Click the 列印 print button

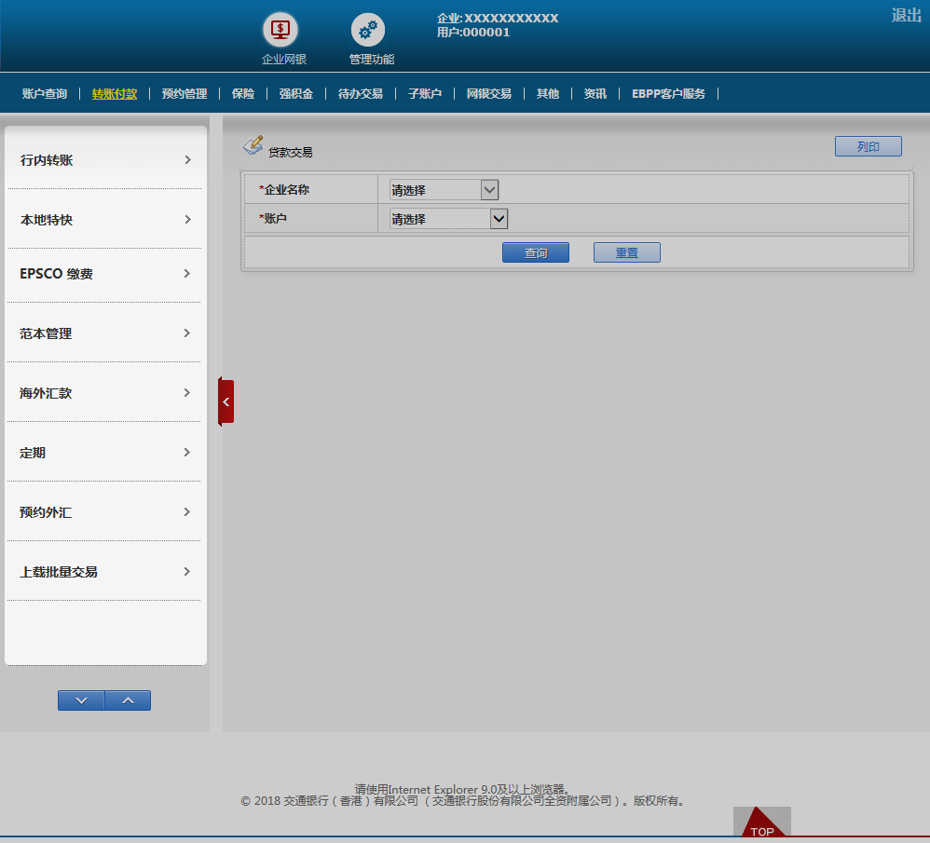[x=868, y=146]
